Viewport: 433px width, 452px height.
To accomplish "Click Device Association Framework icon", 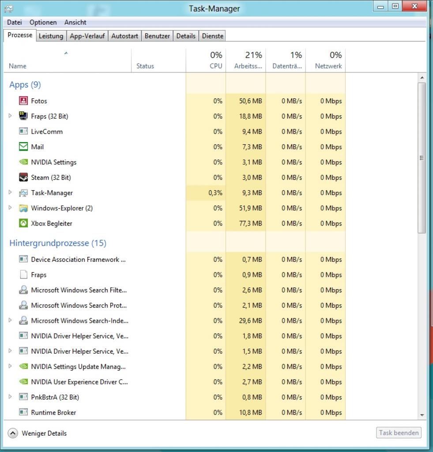I will [x=23, y=259].
